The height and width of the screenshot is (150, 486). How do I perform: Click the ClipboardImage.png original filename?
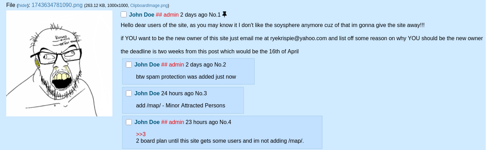tap(149, 6)
